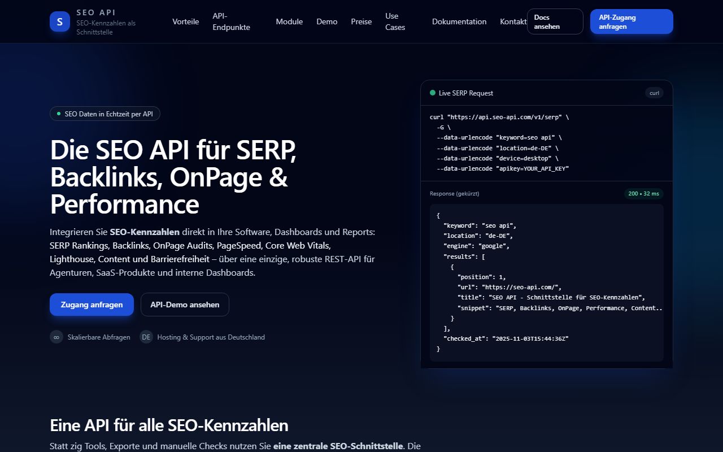Click the blue Zugang anfragen hero button
The width and height of the screenshot is (723, 452).
pyautogui.click(x=92, y=305)
